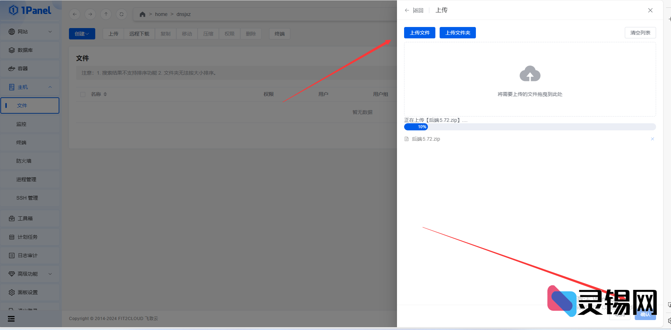This screenshot has height=330, width=671.
Task: Click the 清空列表 button
Action: coord(640,33)
